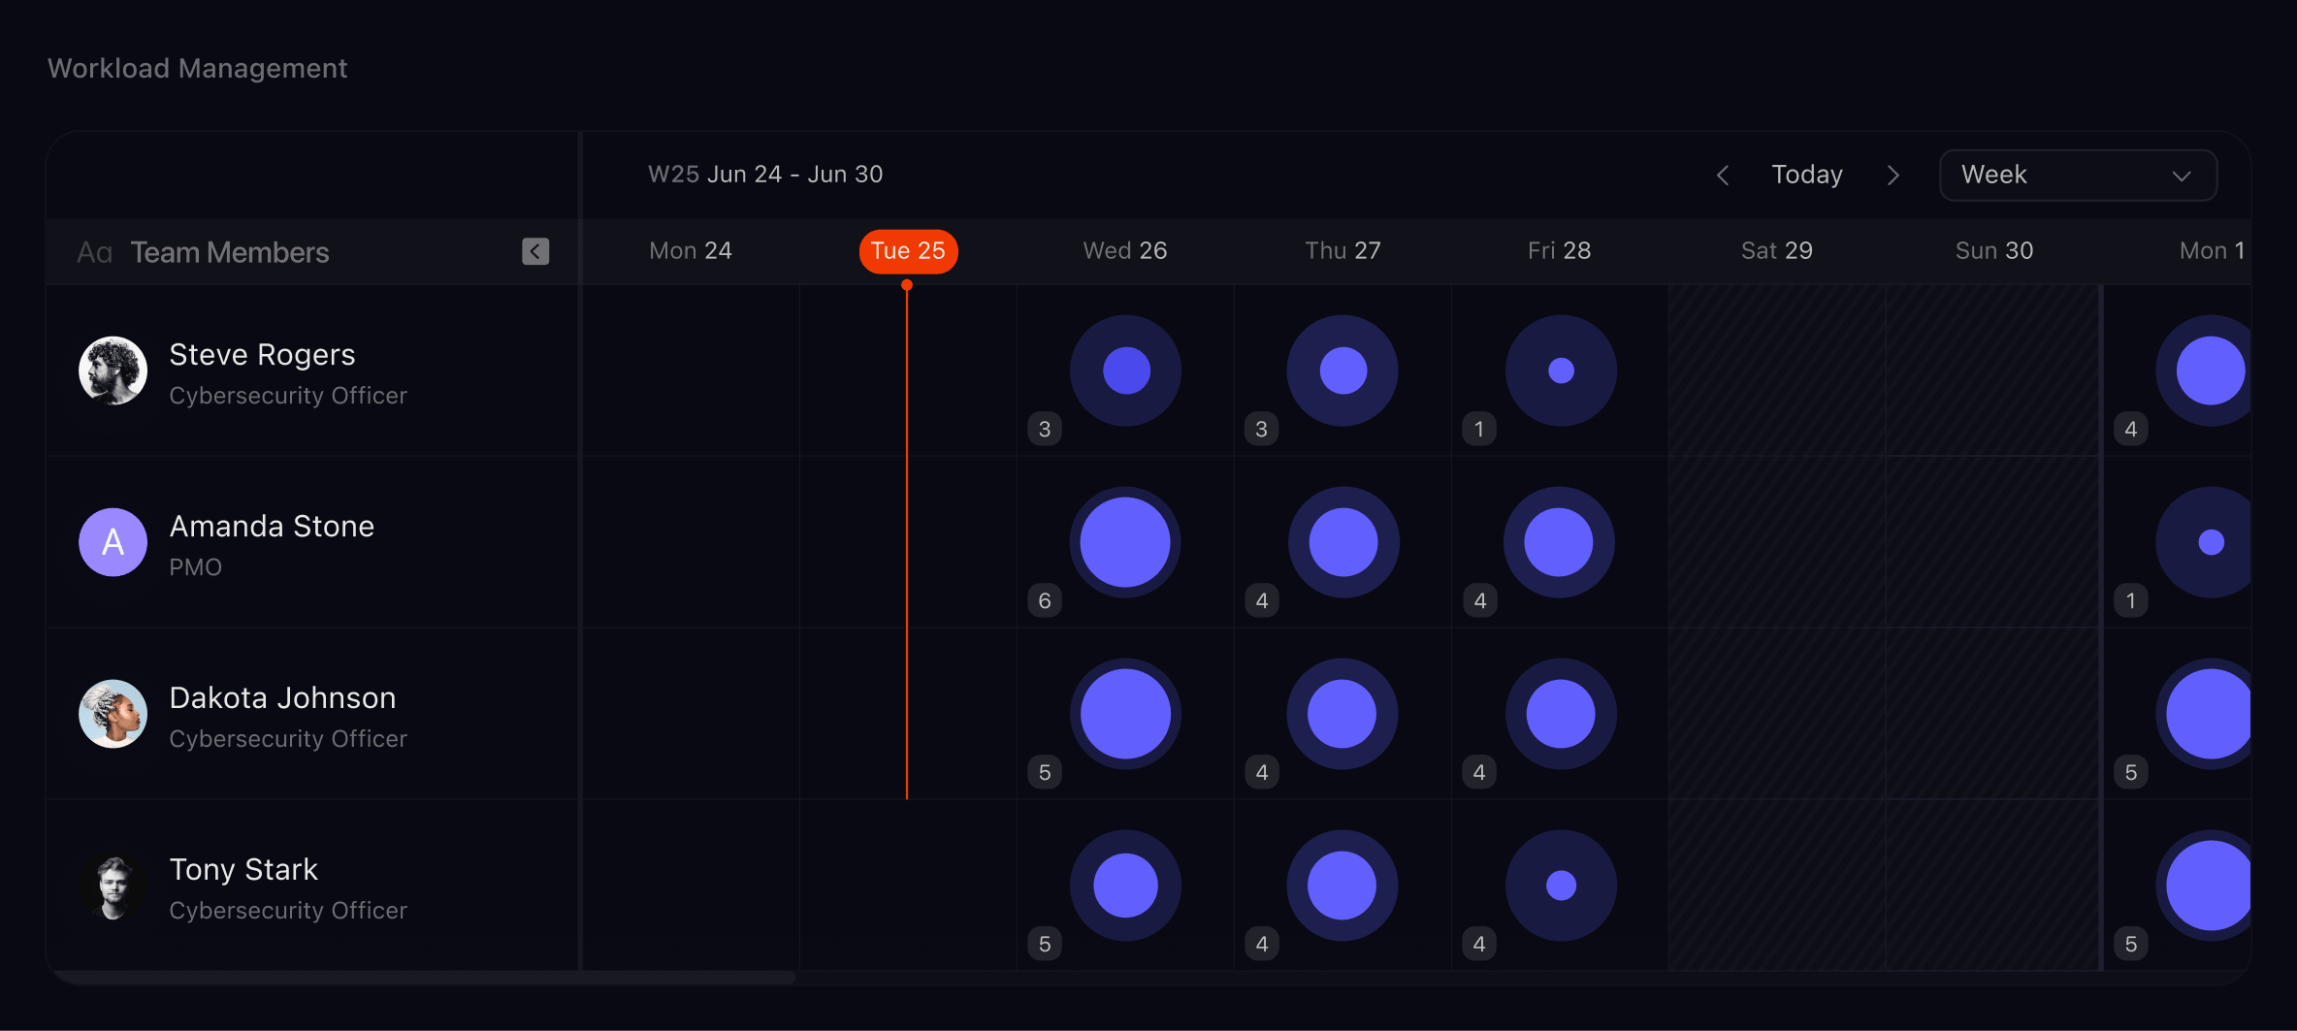
Task: Select the Fri 28 column header
Action: click(1560, 251)
